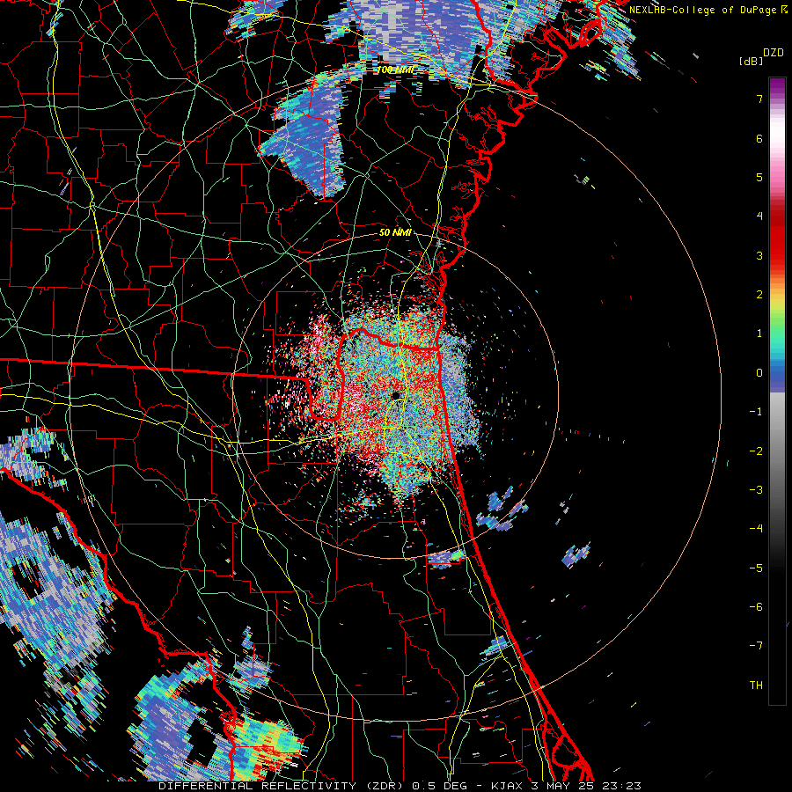The width and height of the screenshot is (792, 792).
Task: Click the -7 value on the color scale
Action: pos(756,646)
